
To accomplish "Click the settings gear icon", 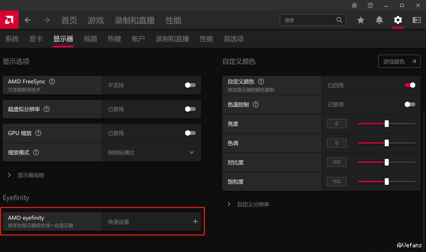I will click(x=398, y=20).
